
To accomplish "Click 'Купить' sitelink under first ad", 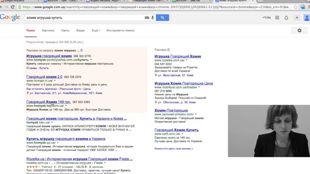I will tap(44, 68).
